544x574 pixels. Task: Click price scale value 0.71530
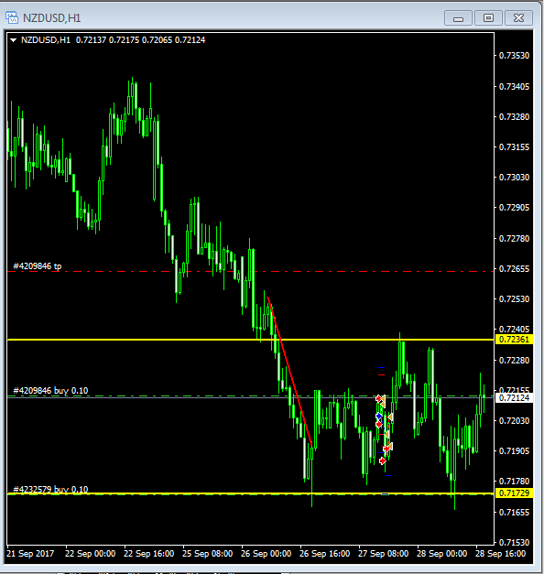click(x=515, y=543)
